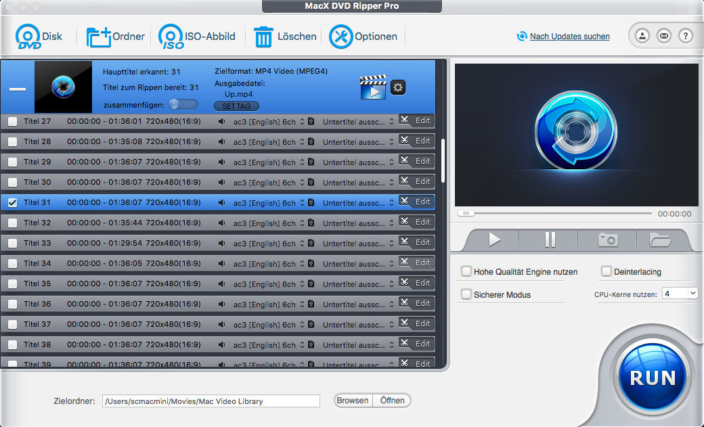
Task: Click the Disk DVD icon
Action: [28, 37]
